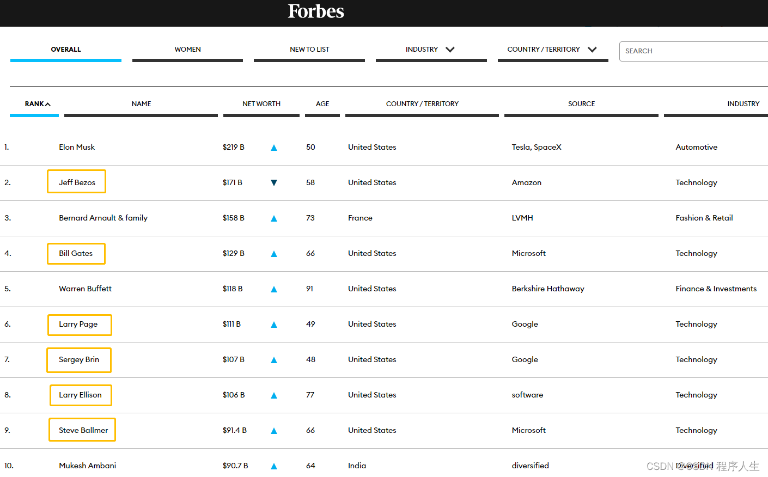This screenshot has width=768, height=477.
Task: Click the India country cell
Action: pos(357,466)
